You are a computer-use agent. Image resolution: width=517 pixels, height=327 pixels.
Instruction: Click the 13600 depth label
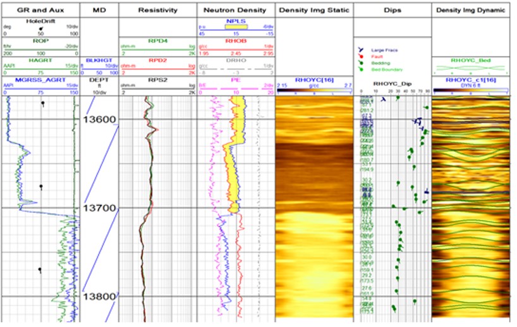pos(100,120)
